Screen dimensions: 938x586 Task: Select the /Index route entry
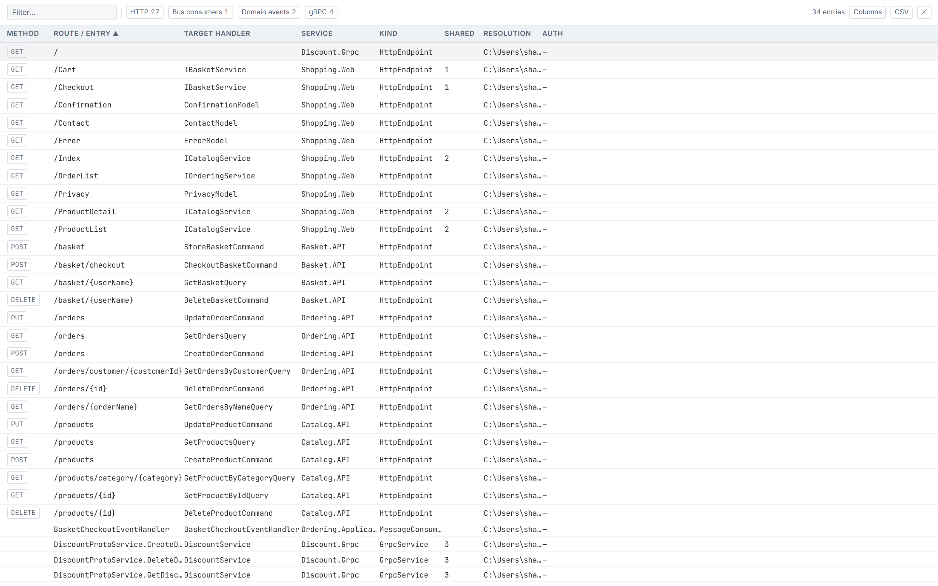tap(67, 158)
